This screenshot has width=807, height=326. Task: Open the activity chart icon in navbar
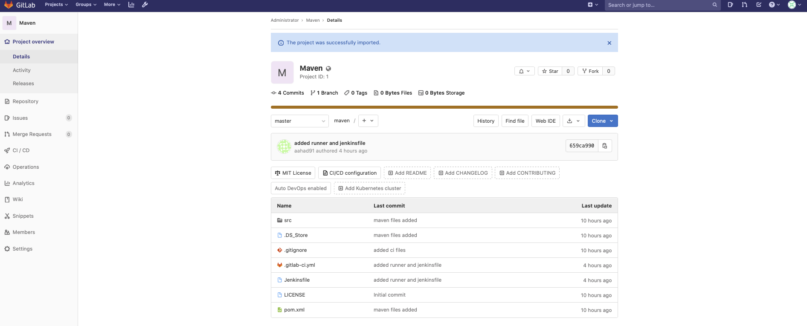[x=131, y=5]
